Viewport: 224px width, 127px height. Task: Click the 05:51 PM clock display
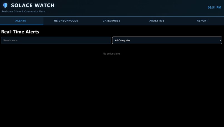[214, 7]
